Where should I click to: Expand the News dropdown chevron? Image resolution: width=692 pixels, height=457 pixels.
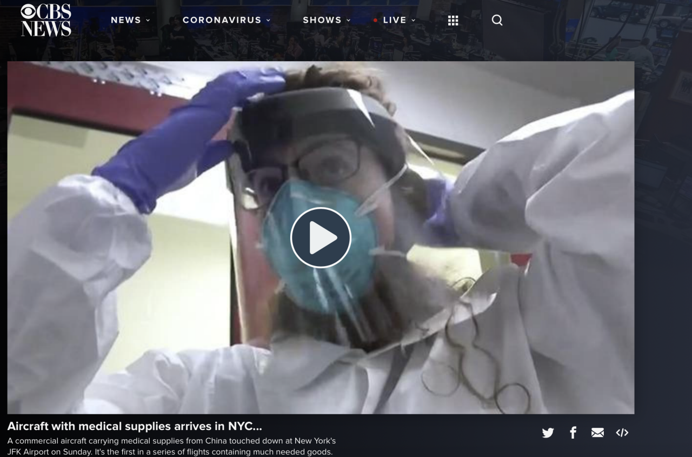pyautogui.click(x=148, y=21)
